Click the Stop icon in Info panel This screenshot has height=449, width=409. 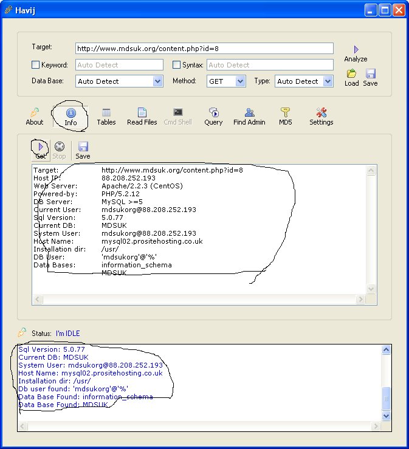60,146
